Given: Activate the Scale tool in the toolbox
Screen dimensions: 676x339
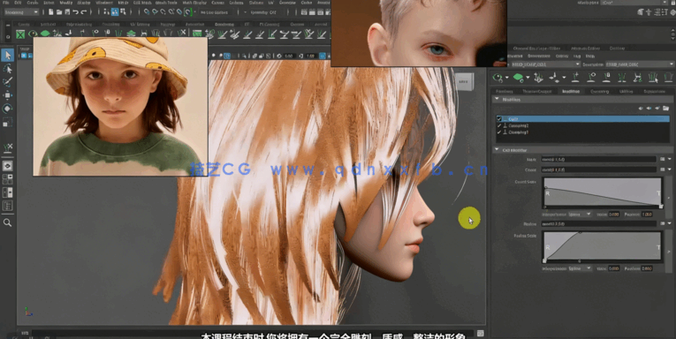Looking at the screenshot, I should [7, 123].
